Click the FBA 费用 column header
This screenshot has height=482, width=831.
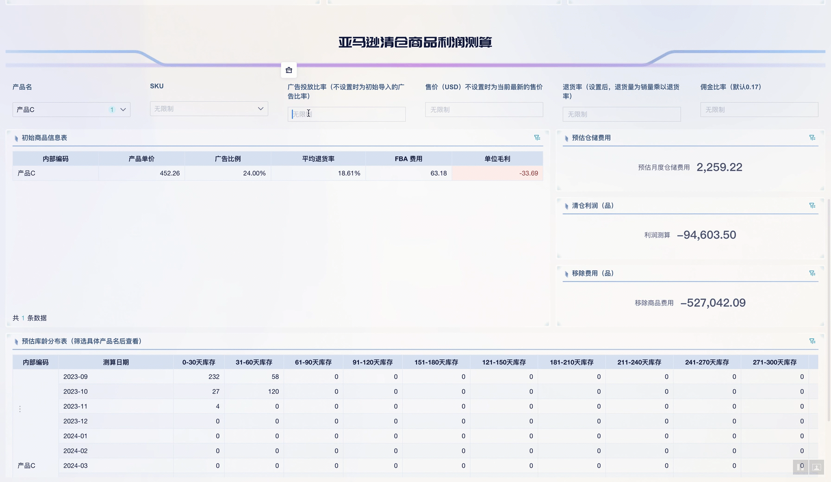(409, 159)
